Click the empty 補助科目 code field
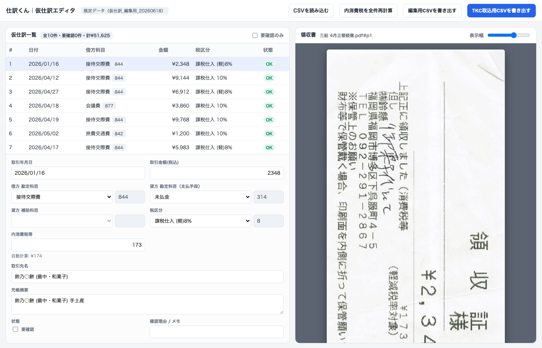The width and height of the screenshot is (542, 348). [x=130, y=221]
